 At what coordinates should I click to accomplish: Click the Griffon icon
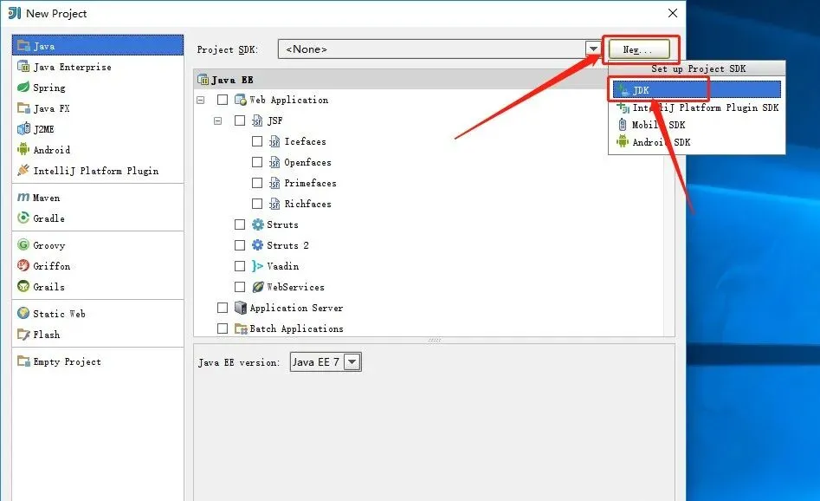(23, 265)
